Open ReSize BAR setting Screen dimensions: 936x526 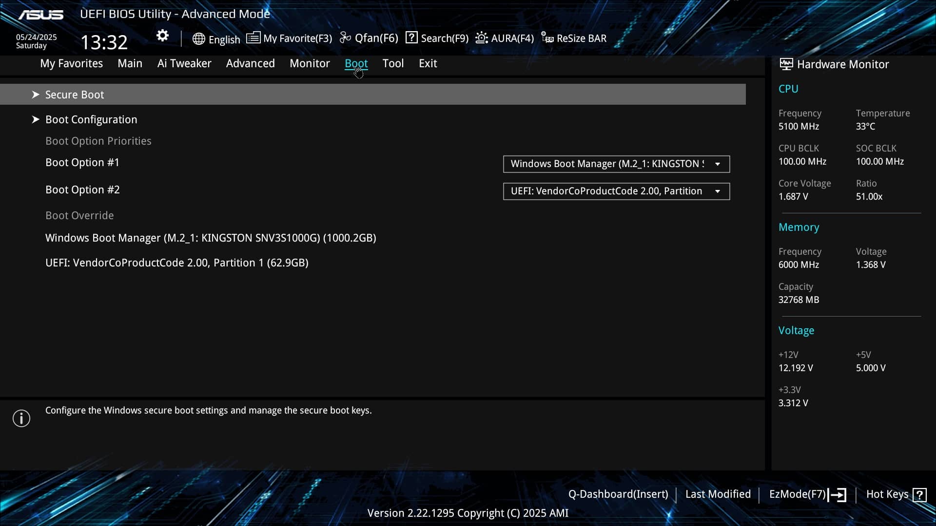pyautogui.click(x=582, y=38)
